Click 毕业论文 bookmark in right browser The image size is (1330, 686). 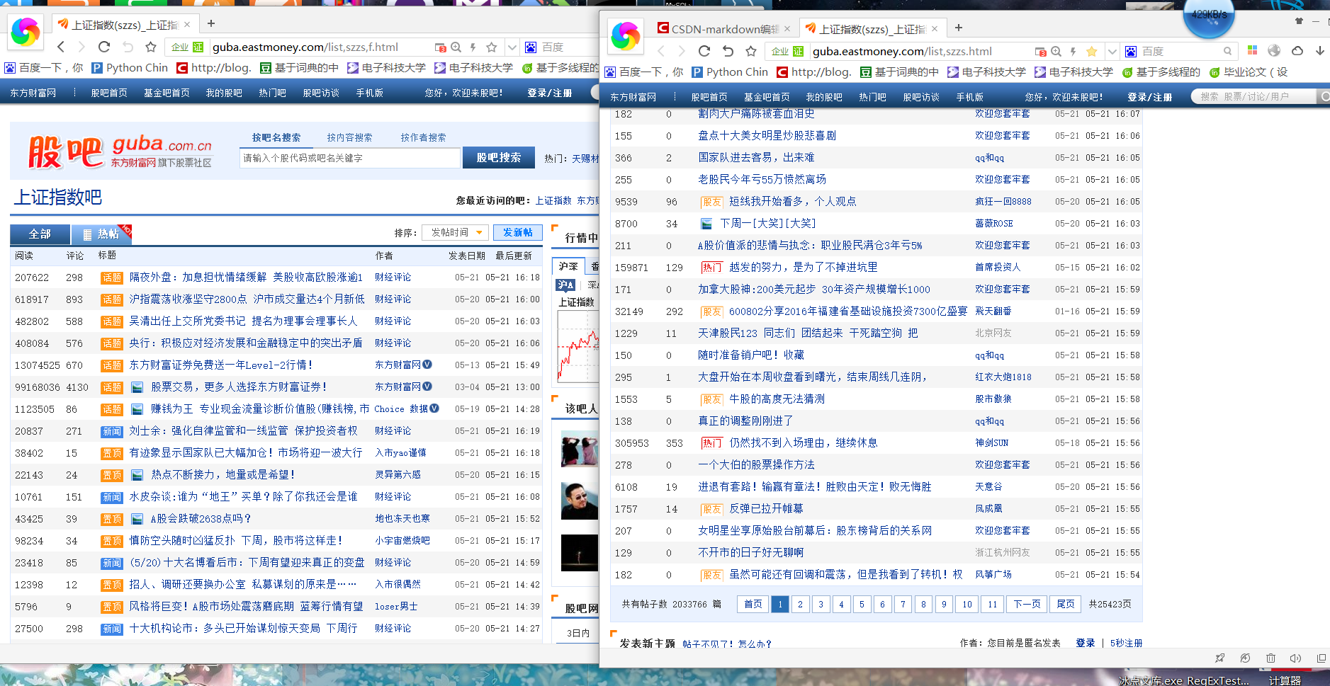pyautogui.click(x=1248, y=72)
